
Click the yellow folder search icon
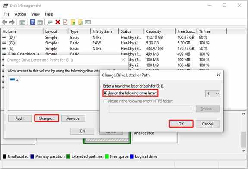pyautogui.click(x=81, y=22)
